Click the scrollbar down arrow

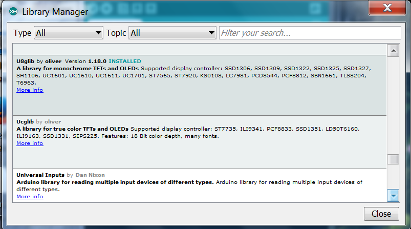[393, 195]
